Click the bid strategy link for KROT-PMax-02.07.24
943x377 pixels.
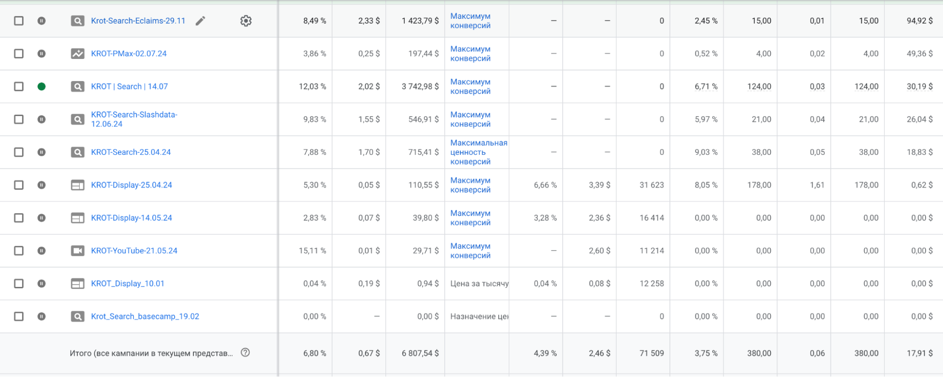click(470, 54)
